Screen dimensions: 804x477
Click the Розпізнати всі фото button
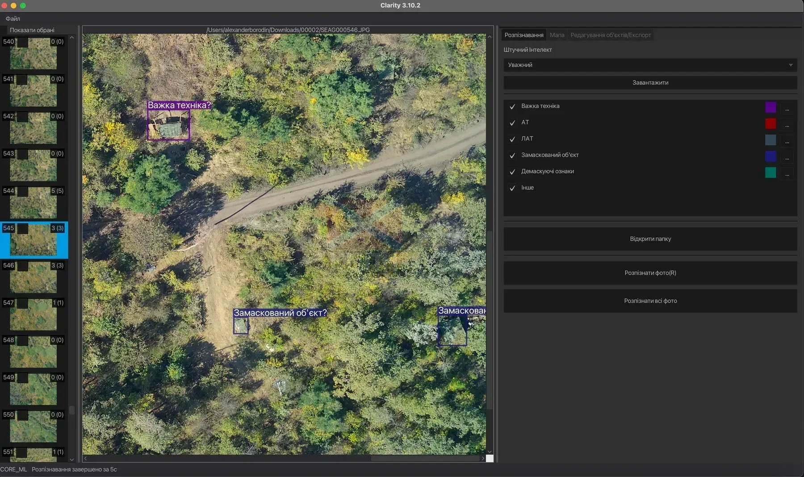[650, 301]
